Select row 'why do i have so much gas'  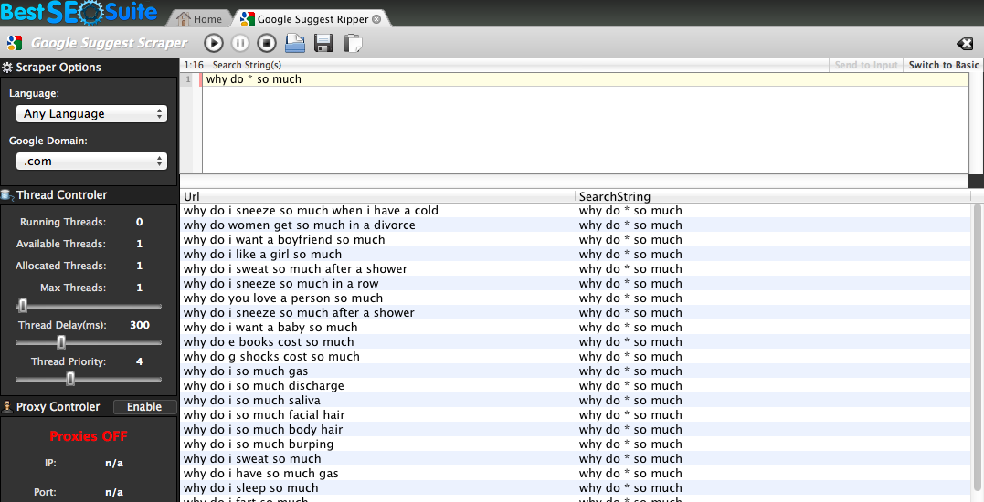point(575,474)
